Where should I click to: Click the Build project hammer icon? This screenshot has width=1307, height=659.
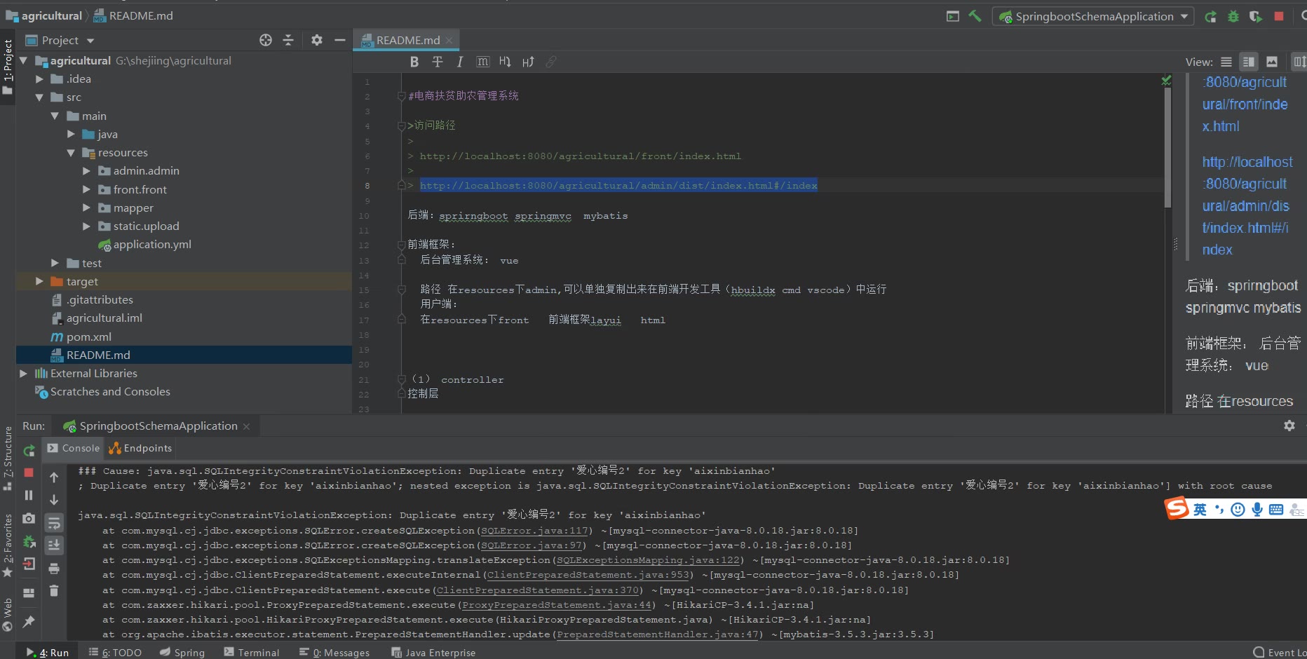[975, 16]
